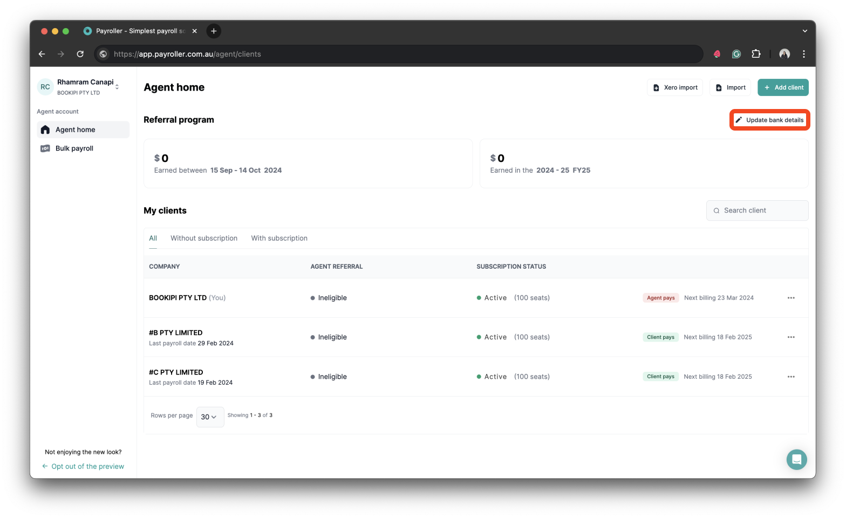This screenshot has height=518, width=846.
Task: Click Last payroll date 29 Feb 2024
Action: pyautogui.click(x=191, y=343)
